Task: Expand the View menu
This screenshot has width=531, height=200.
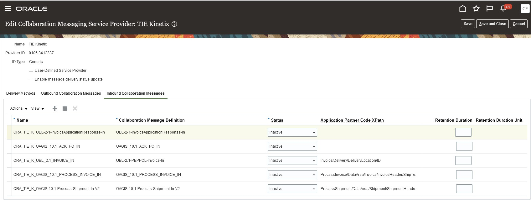Action: pos(38,108)
